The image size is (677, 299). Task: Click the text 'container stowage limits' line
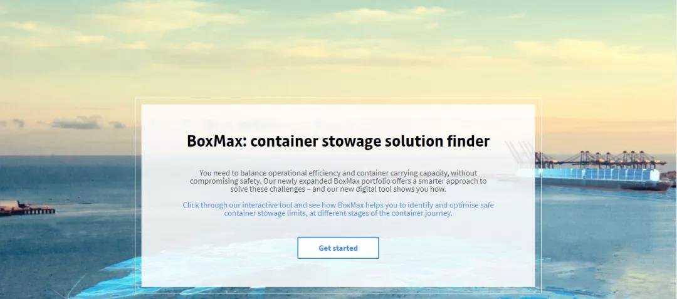point(338,213)
